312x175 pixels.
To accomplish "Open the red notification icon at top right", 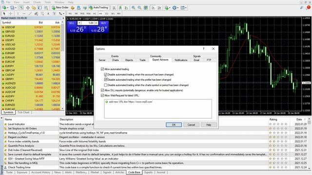I will pyautogui.click(x=309, y=7).
